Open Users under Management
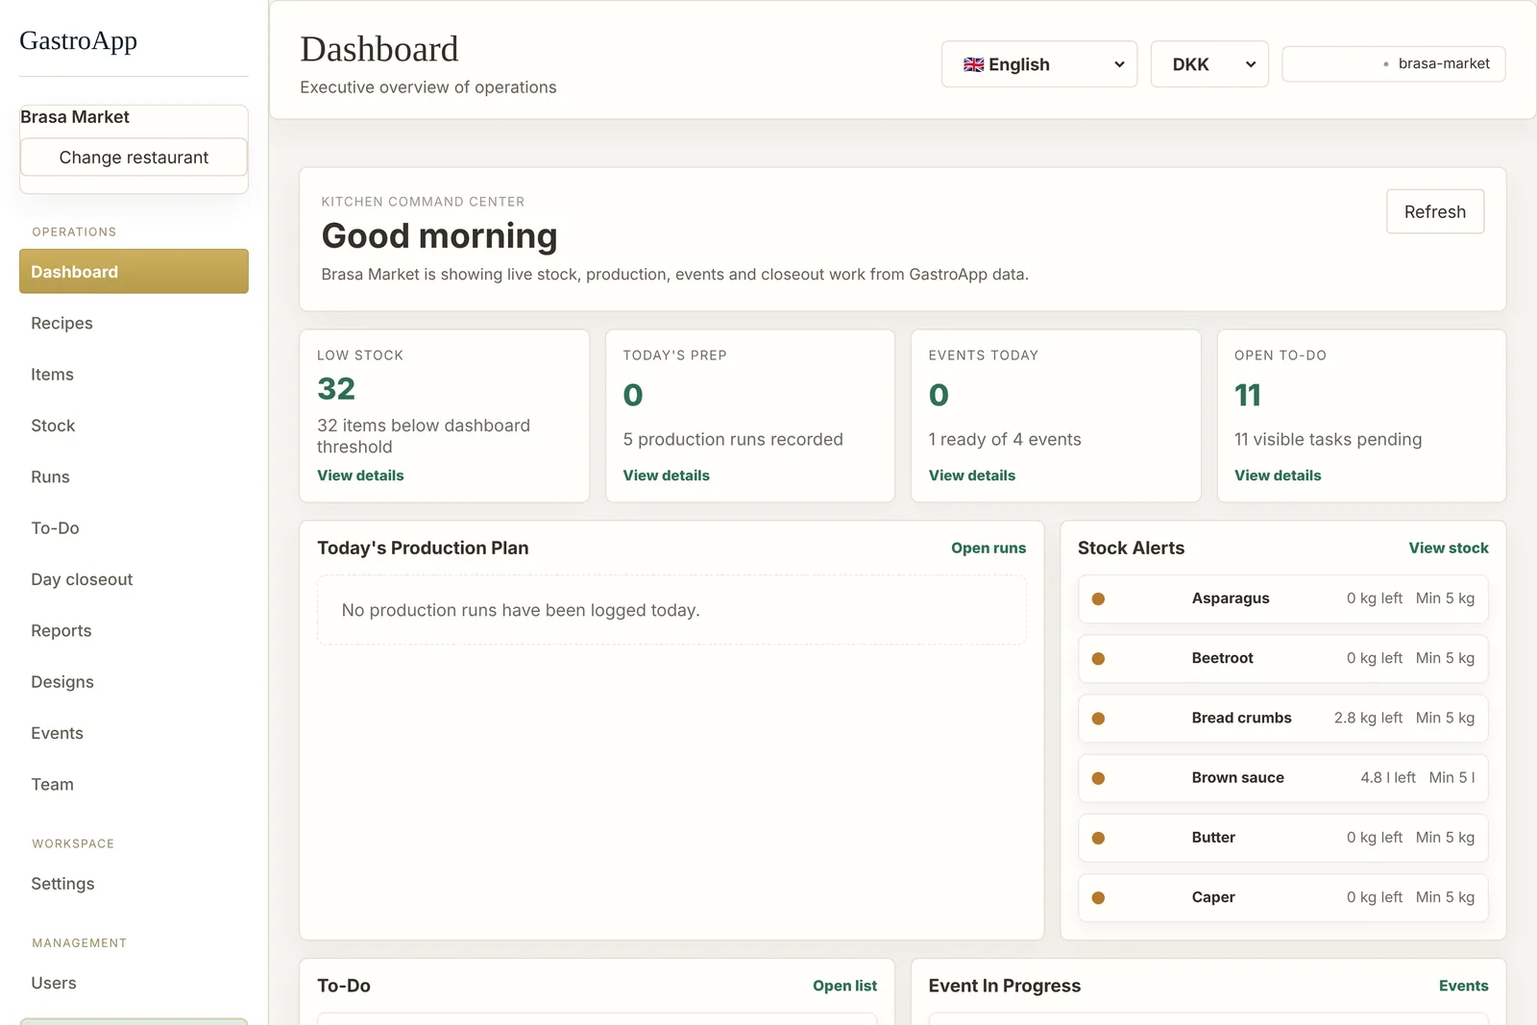Viewport: 1537px width, 1025px height. (x=134, y=983)
